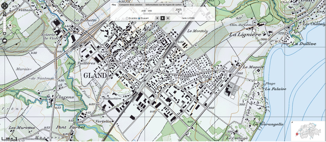Skip to the previous map year

click(157, 18)
